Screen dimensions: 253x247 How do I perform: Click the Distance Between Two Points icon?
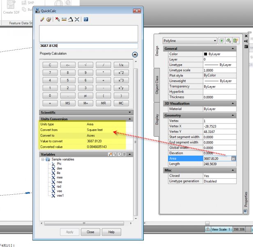tap(64, 20)
